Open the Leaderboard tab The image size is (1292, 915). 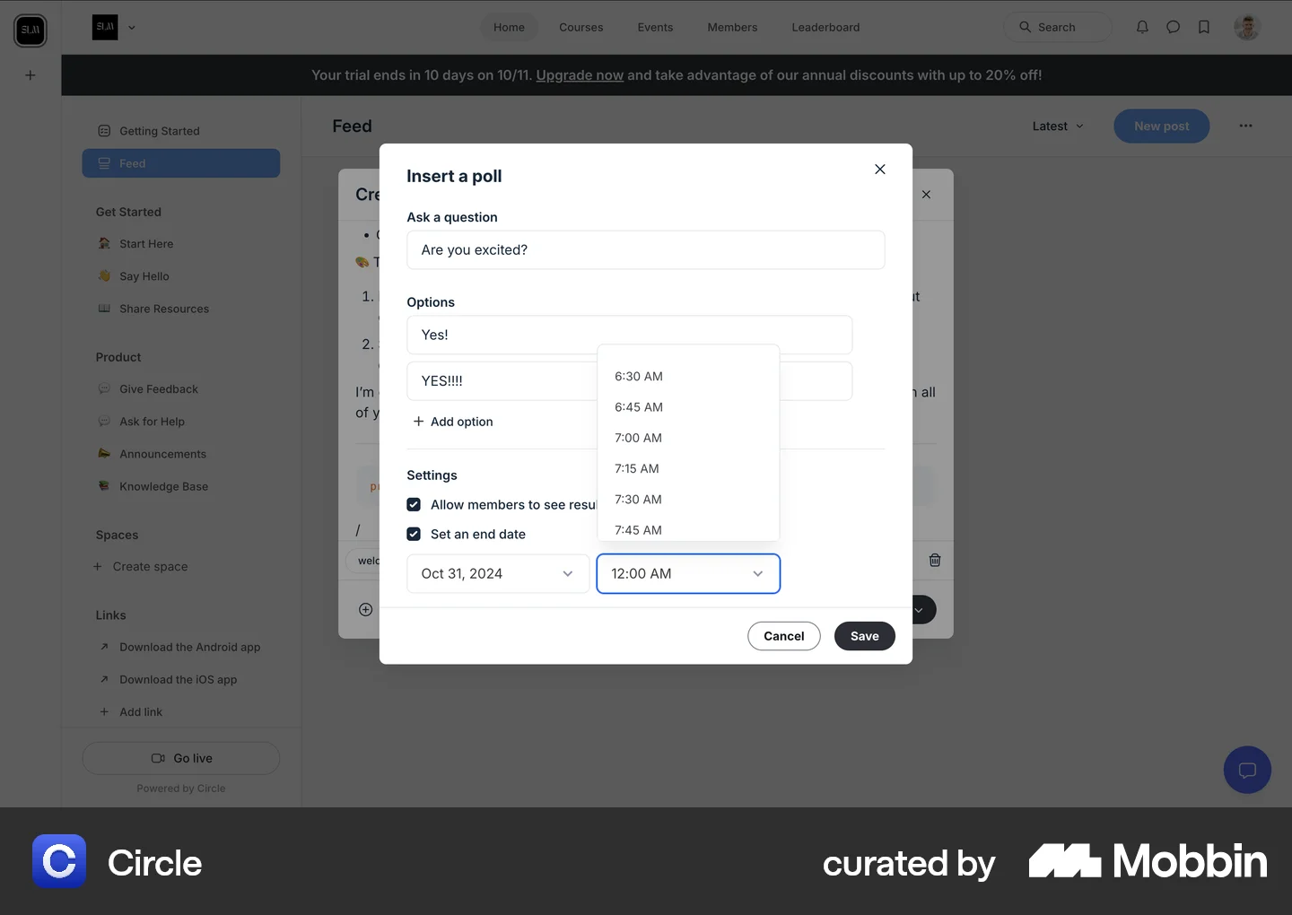825,27
